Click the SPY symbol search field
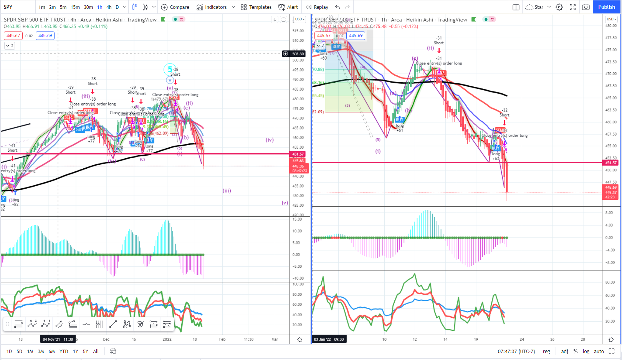Image resolution: width=622 pixels, height=360 pixels. pos(17,7)
